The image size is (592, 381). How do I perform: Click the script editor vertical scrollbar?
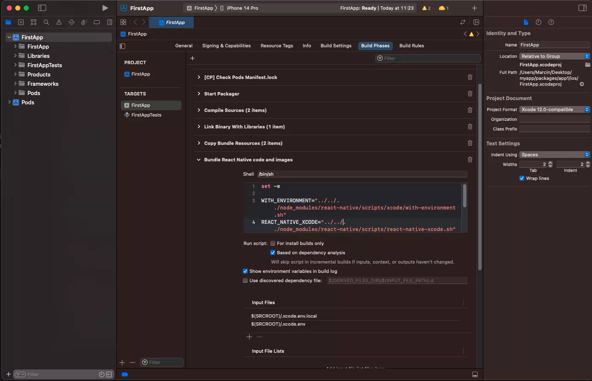[x=464, y=196]
